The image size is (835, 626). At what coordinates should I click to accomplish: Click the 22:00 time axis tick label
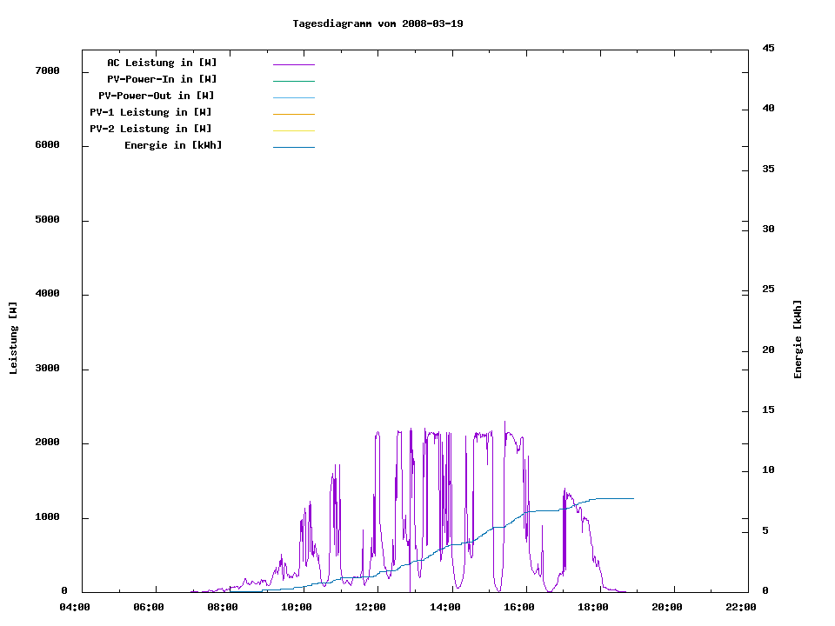[x=741, y=607]
